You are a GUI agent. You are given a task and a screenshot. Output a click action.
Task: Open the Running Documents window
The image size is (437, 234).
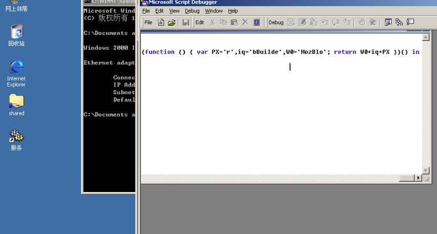[388, 23]
